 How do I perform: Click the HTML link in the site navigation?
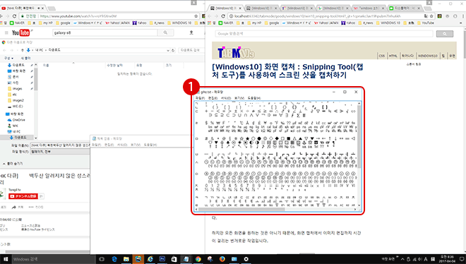[393, 56]
